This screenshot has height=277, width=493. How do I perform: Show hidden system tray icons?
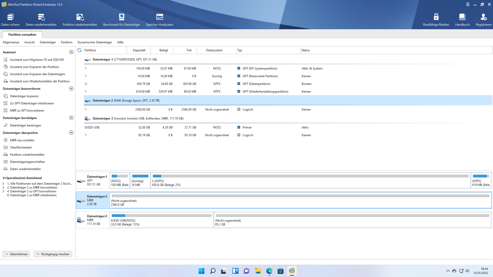tap(448, 271)
